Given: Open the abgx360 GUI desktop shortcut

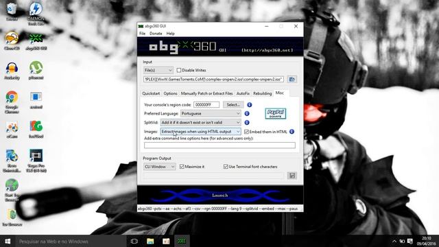Looking at the screenshot, I should pos(36,41).
